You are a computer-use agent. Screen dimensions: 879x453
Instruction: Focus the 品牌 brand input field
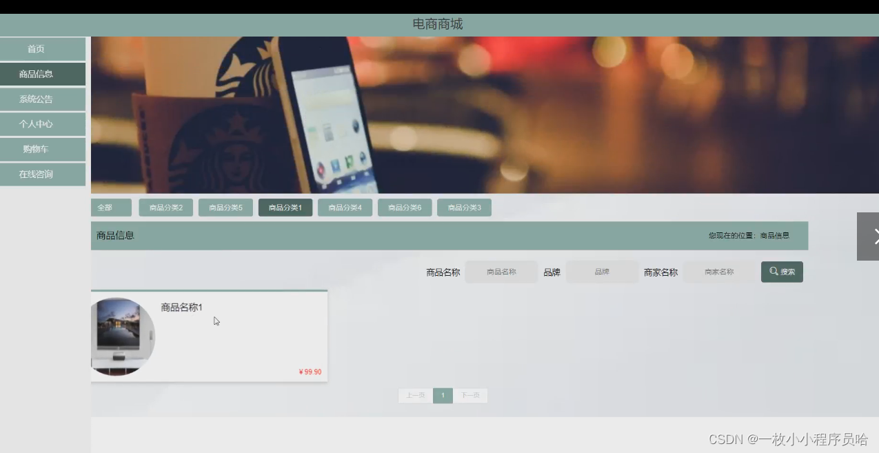pos(602,272)
